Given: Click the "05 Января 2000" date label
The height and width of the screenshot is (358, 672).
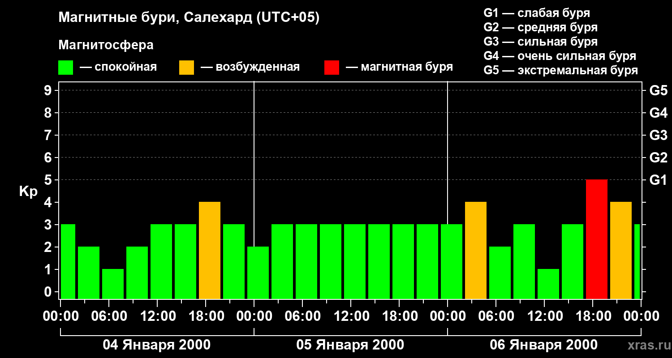Looking at the screenshot, I should 350,345.
